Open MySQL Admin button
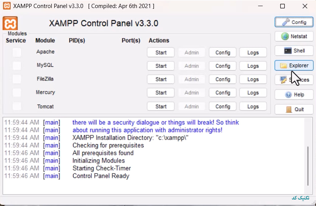 tap(192, 66)
